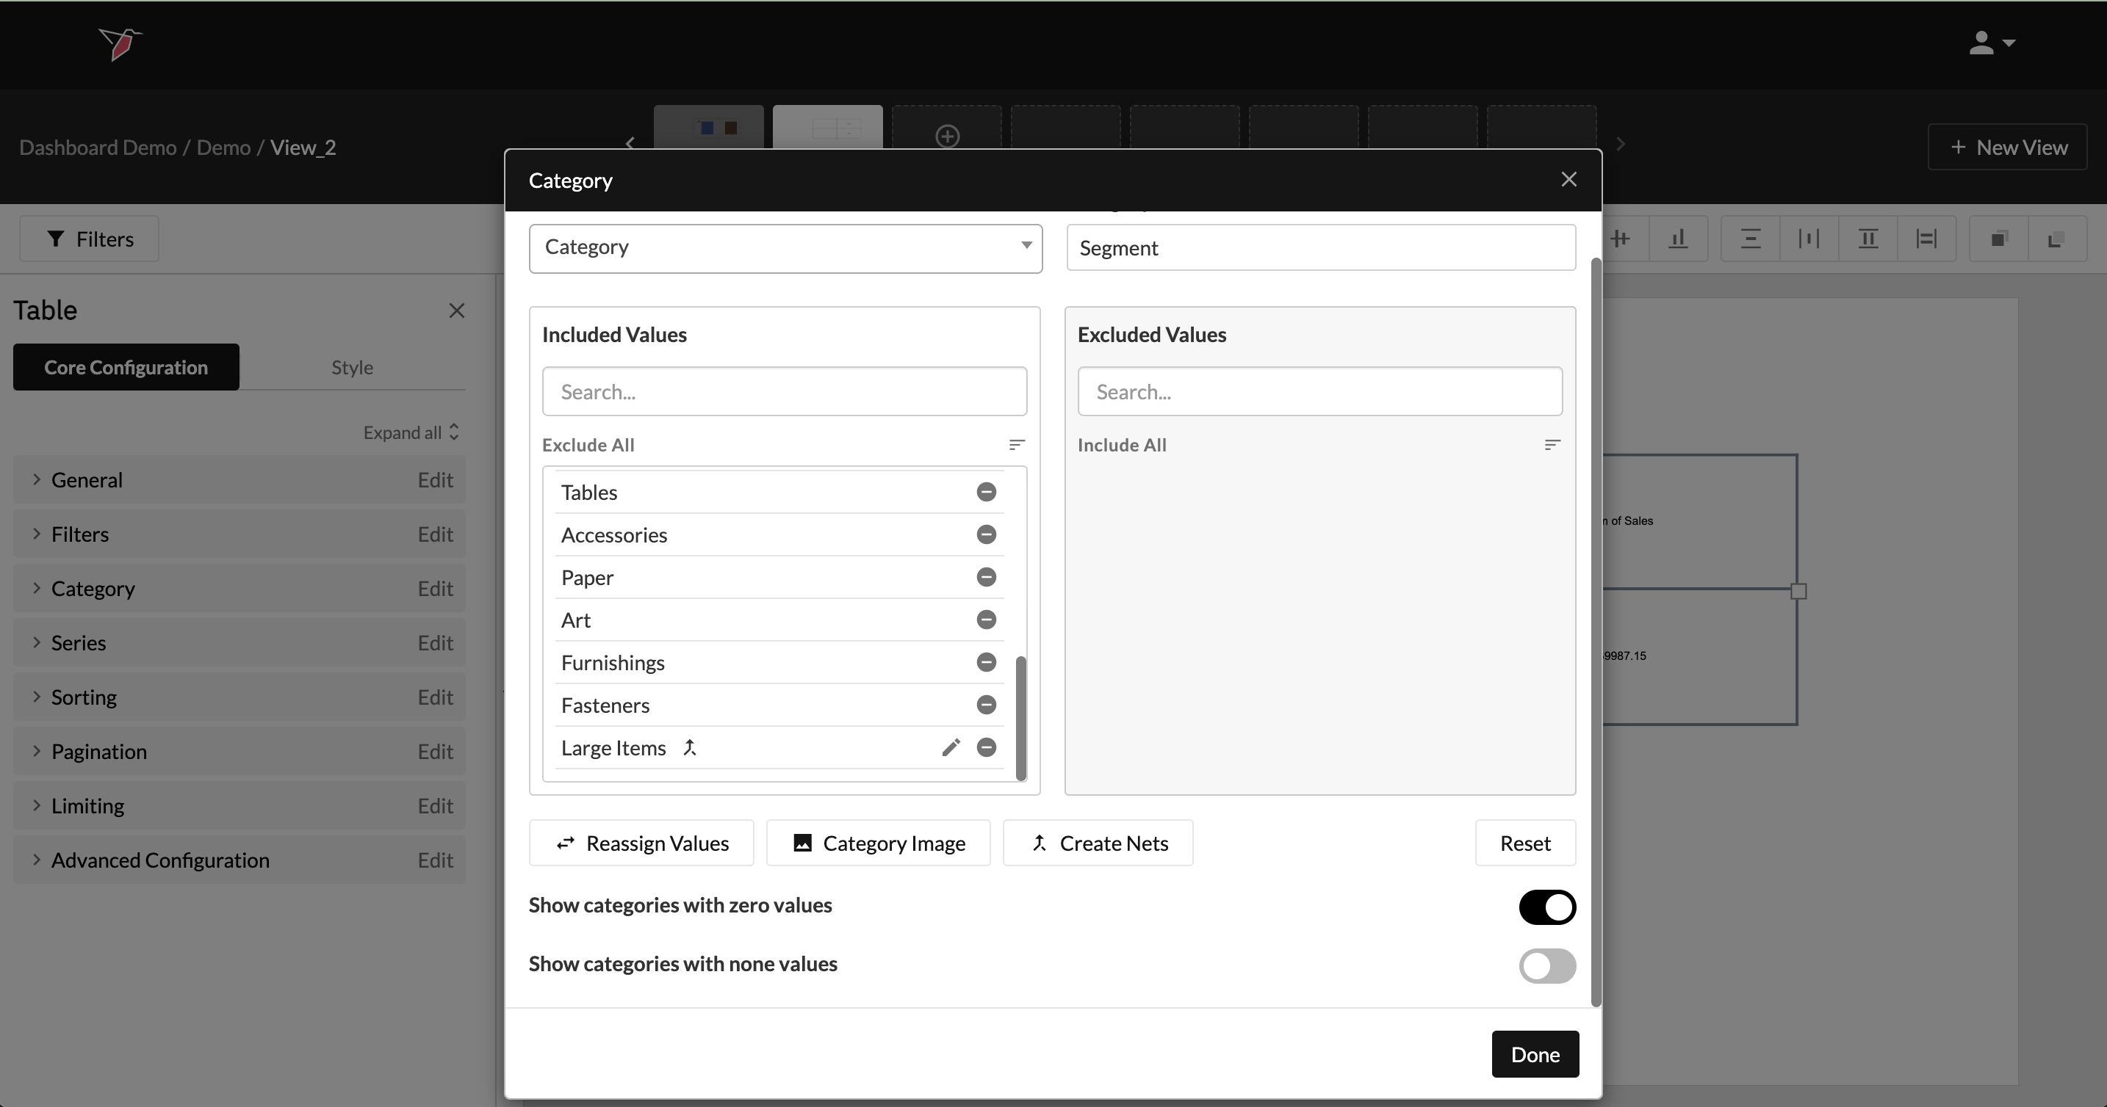This screenshot has width=2107, height=1107.
Task: Exclude the Art value with minus icon
Action: click(x=986, y=620)
